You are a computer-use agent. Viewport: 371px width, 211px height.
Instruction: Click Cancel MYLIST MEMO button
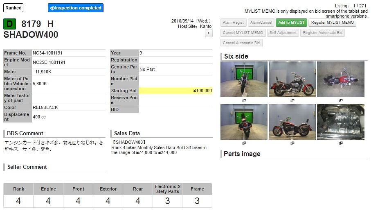click(243, 33)
